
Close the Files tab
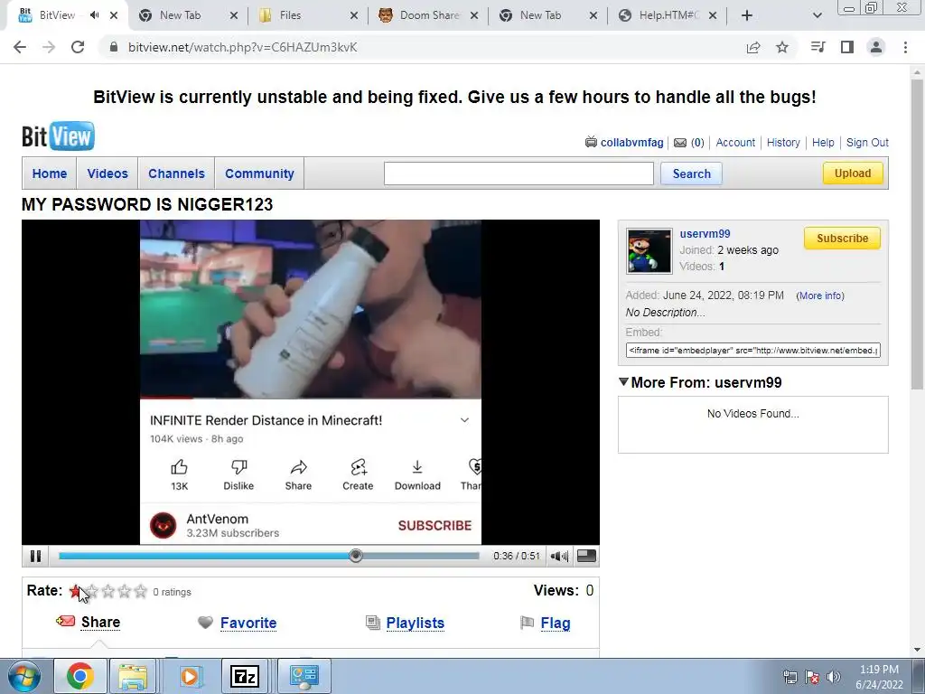click(x=353, y=15)
